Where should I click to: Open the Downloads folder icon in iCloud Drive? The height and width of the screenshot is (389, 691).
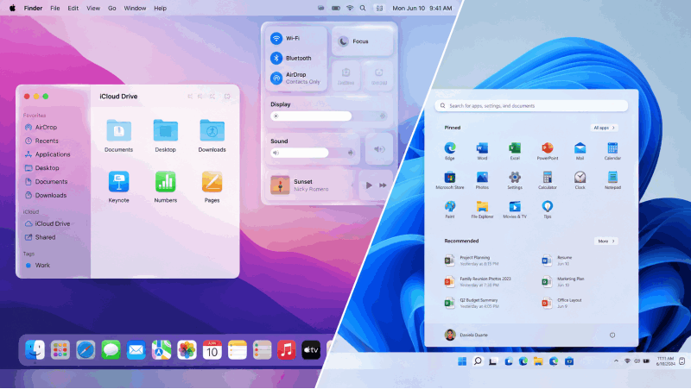click(212, 131)
